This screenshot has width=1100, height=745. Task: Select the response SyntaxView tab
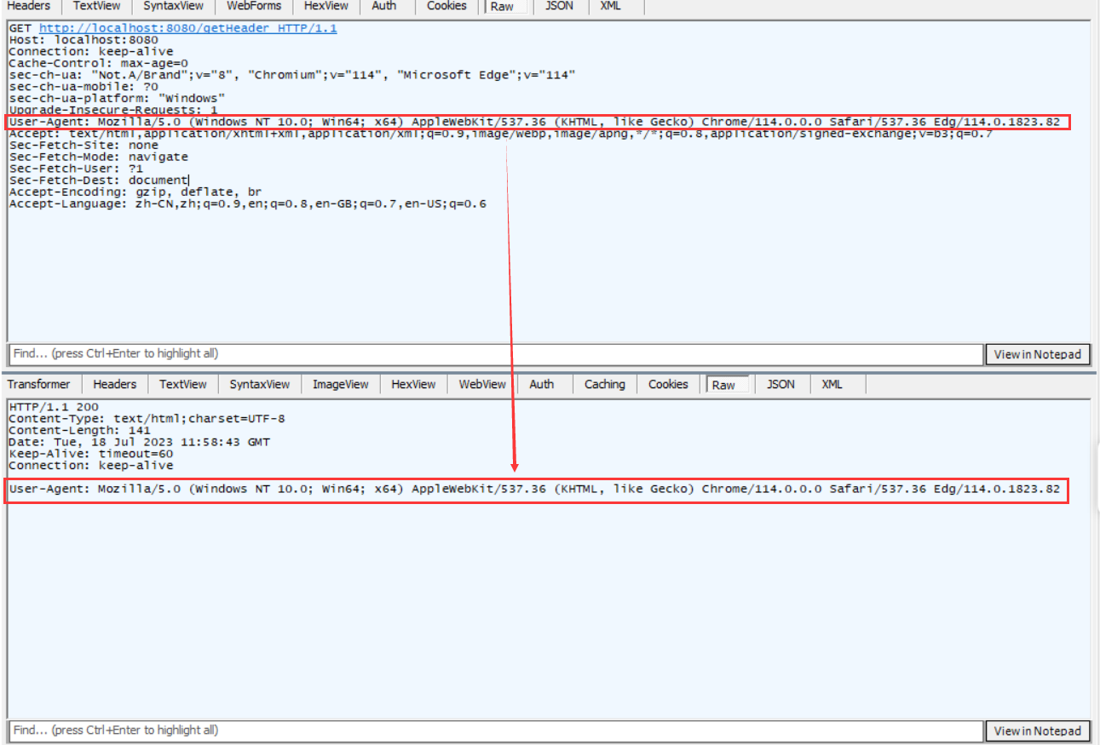click(x=260, y=385)
